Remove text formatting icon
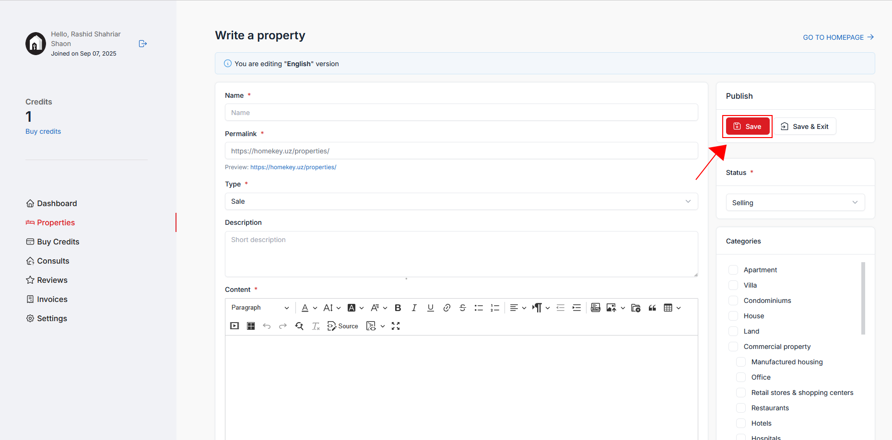The image size is (892, 440). click(x=316, y=326)
